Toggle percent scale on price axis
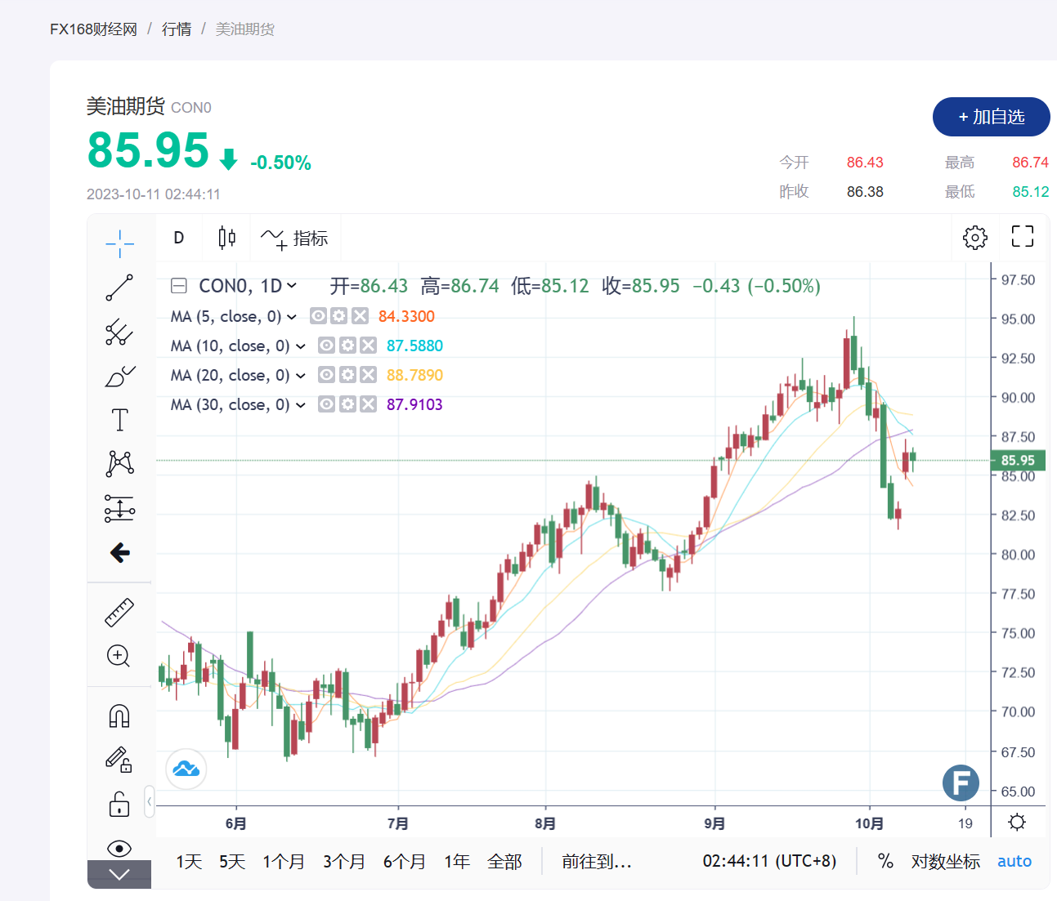This screenshot has height=901, width=1057. pyautogui.click(x=885, y=861)
